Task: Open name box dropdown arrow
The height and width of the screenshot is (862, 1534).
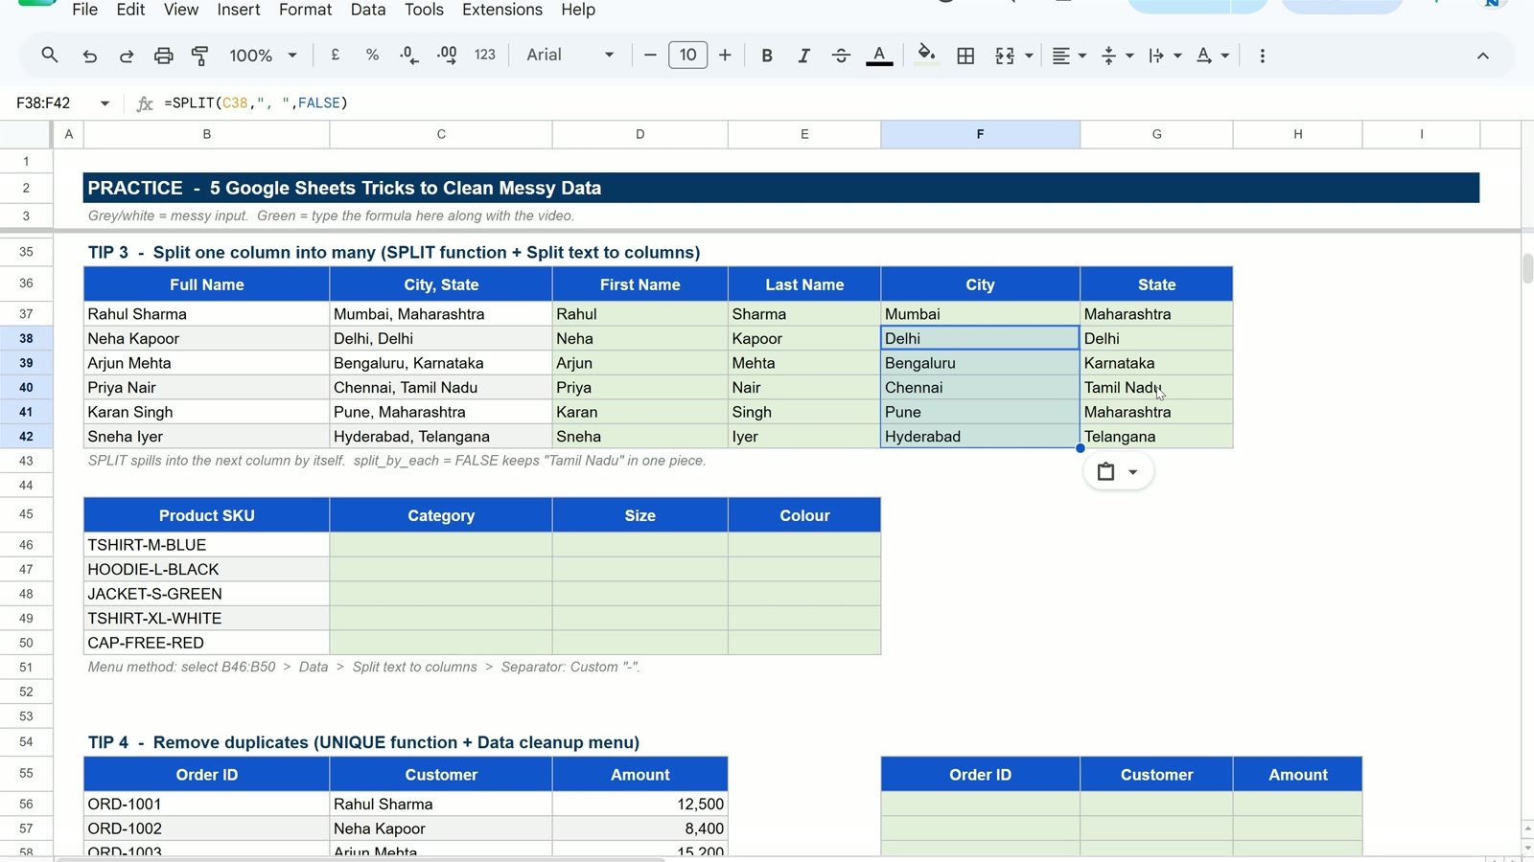Action: pyautogui.click(x=105, y=103)
